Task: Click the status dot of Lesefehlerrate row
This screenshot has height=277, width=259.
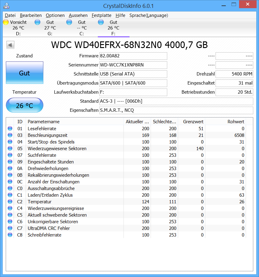Action: (10, 128)
